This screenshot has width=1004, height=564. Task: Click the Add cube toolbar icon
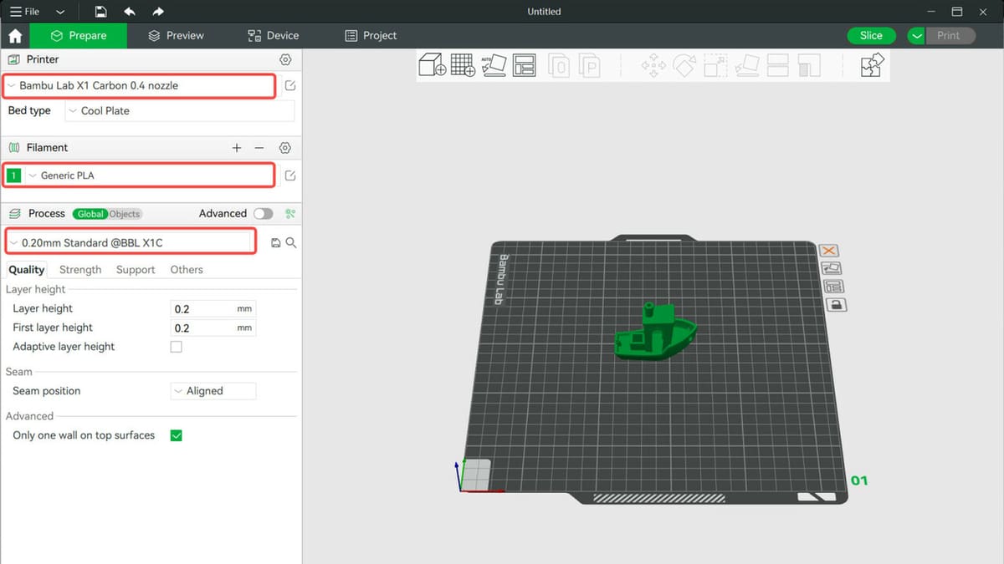click(433, 65)
